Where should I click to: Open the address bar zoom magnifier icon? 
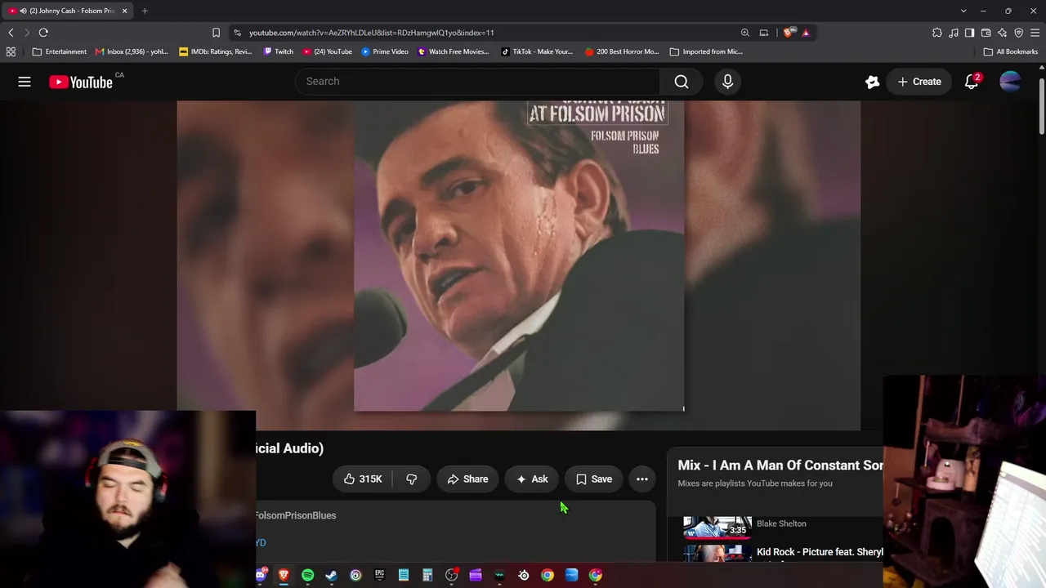coord(745,33)
